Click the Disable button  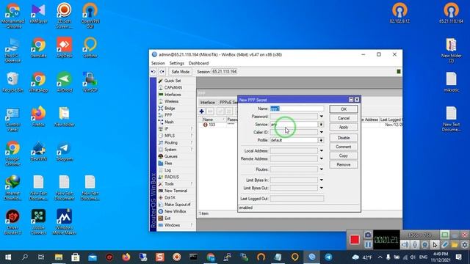pos(344,138)
